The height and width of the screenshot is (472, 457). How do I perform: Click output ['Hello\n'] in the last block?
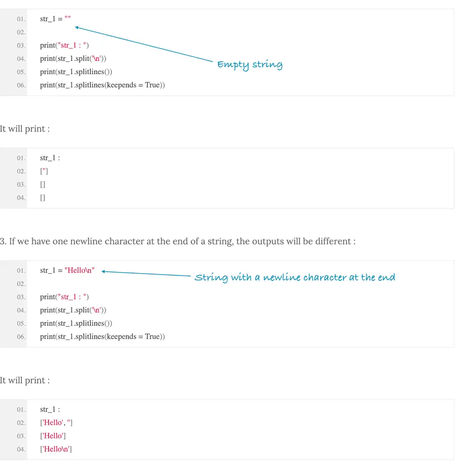pyautogui.click(x=56, y=449)
